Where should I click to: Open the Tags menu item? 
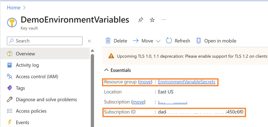[20, 88]
